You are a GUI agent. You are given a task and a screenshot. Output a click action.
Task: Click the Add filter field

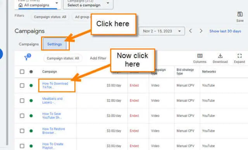click(98, 58)
